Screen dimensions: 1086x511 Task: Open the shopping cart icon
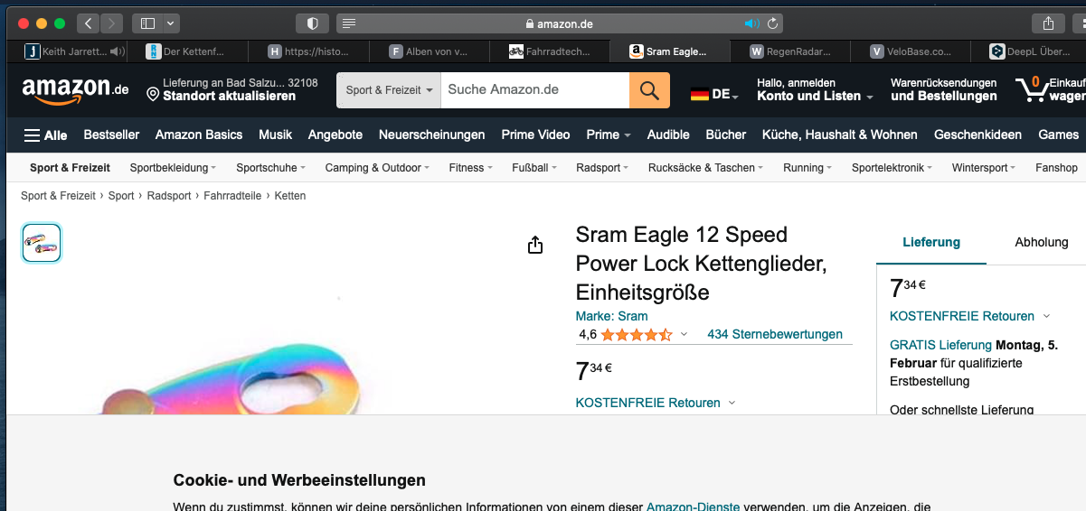click(x=1031, y=89)
